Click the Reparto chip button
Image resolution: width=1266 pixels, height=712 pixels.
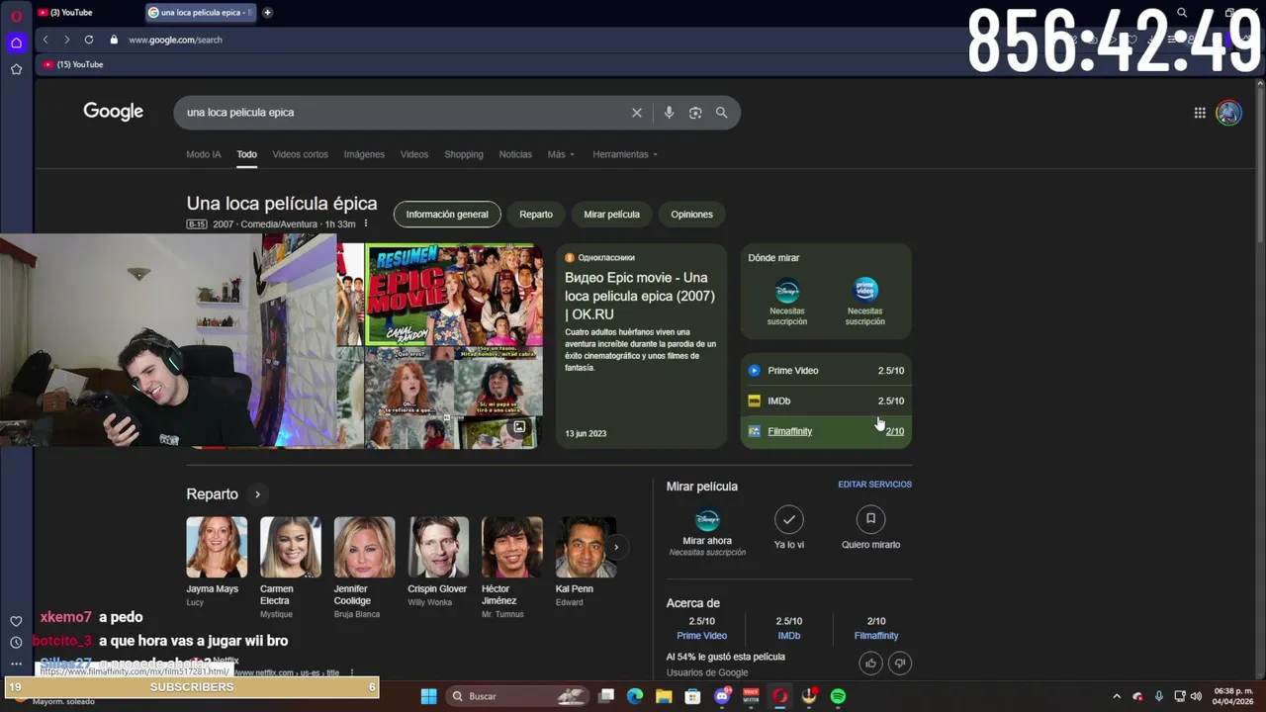tap(536, 215)
